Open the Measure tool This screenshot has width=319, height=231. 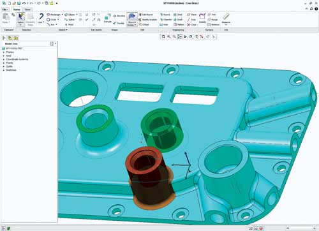tap(226, 19)
